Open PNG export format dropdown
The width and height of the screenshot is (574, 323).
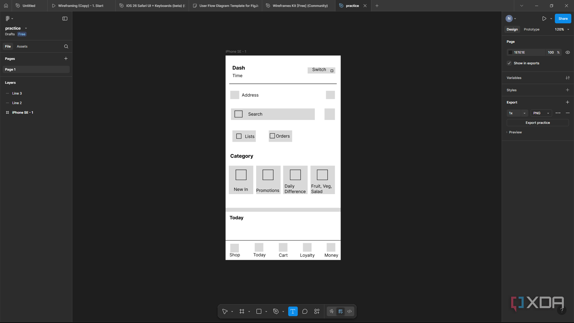point(541,113)
